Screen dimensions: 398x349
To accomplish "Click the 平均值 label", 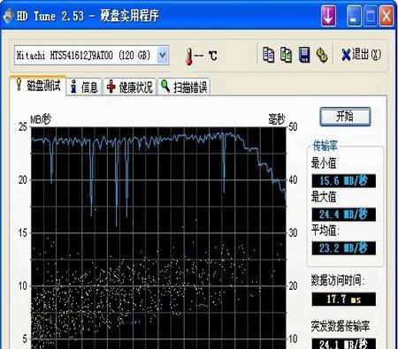I will [x=325, y=231].
